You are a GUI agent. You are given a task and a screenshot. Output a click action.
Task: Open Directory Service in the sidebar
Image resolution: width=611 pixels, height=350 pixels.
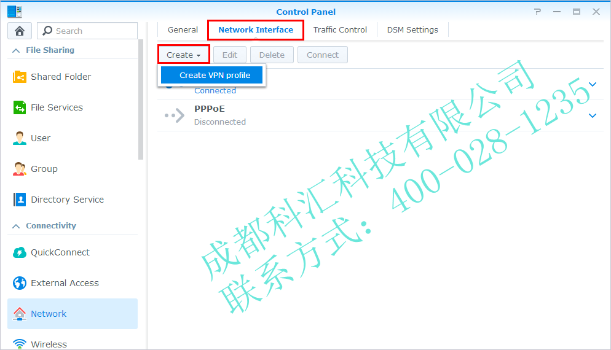coord(73,200)
